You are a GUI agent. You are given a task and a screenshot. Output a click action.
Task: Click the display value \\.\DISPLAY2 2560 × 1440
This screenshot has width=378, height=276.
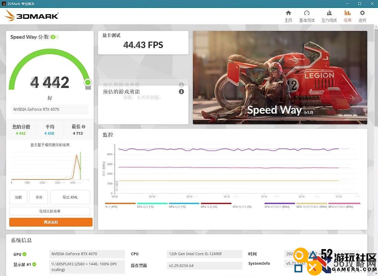(x=87, y=267)
